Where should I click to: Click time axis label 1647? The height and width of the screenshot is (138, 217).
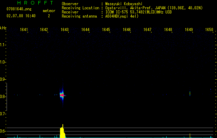(x=147, y=30)
